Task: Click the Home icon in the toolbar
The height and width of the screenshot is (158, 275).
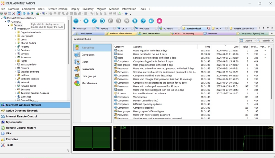Action: click(127, 21)
